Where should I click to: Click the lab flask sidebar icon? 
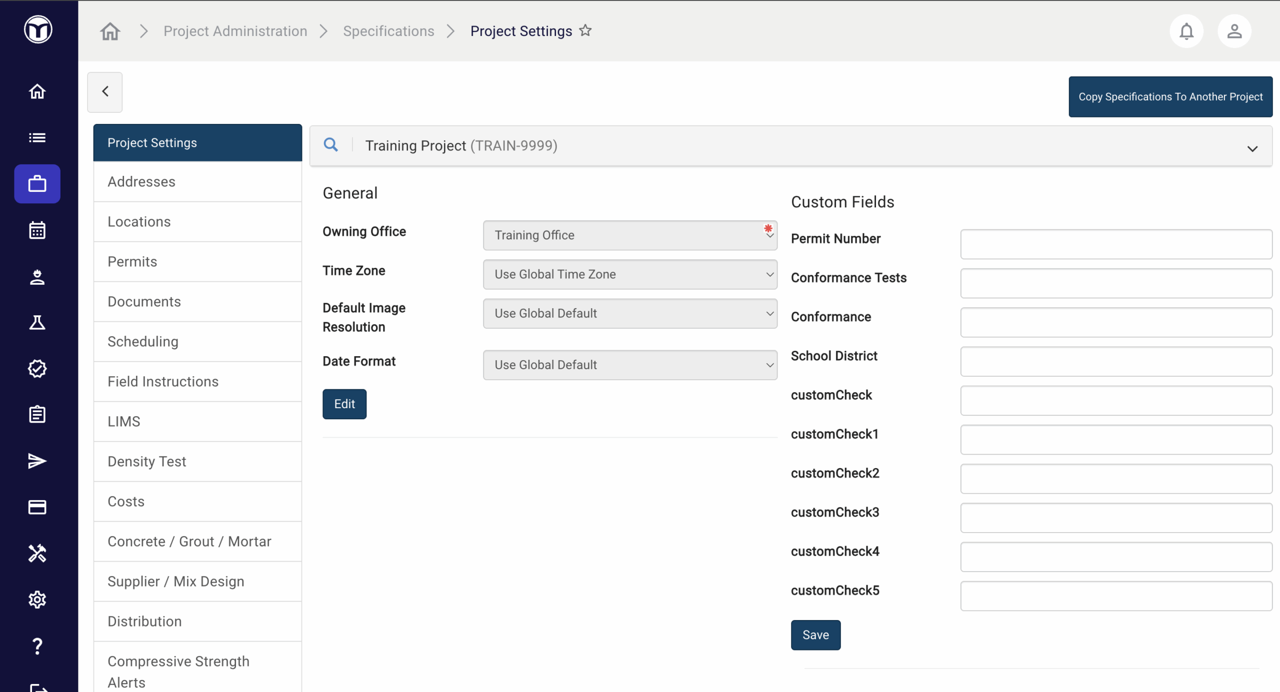pos(37,323)
